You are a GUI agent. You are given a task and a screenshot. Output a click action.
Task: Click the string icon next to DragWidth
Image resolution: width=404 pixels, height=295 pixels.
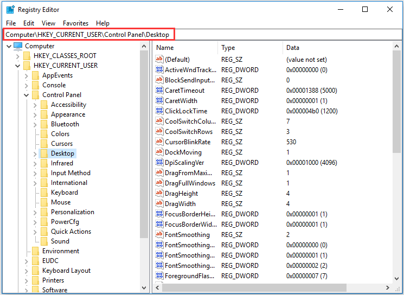(x=159, y=203)
